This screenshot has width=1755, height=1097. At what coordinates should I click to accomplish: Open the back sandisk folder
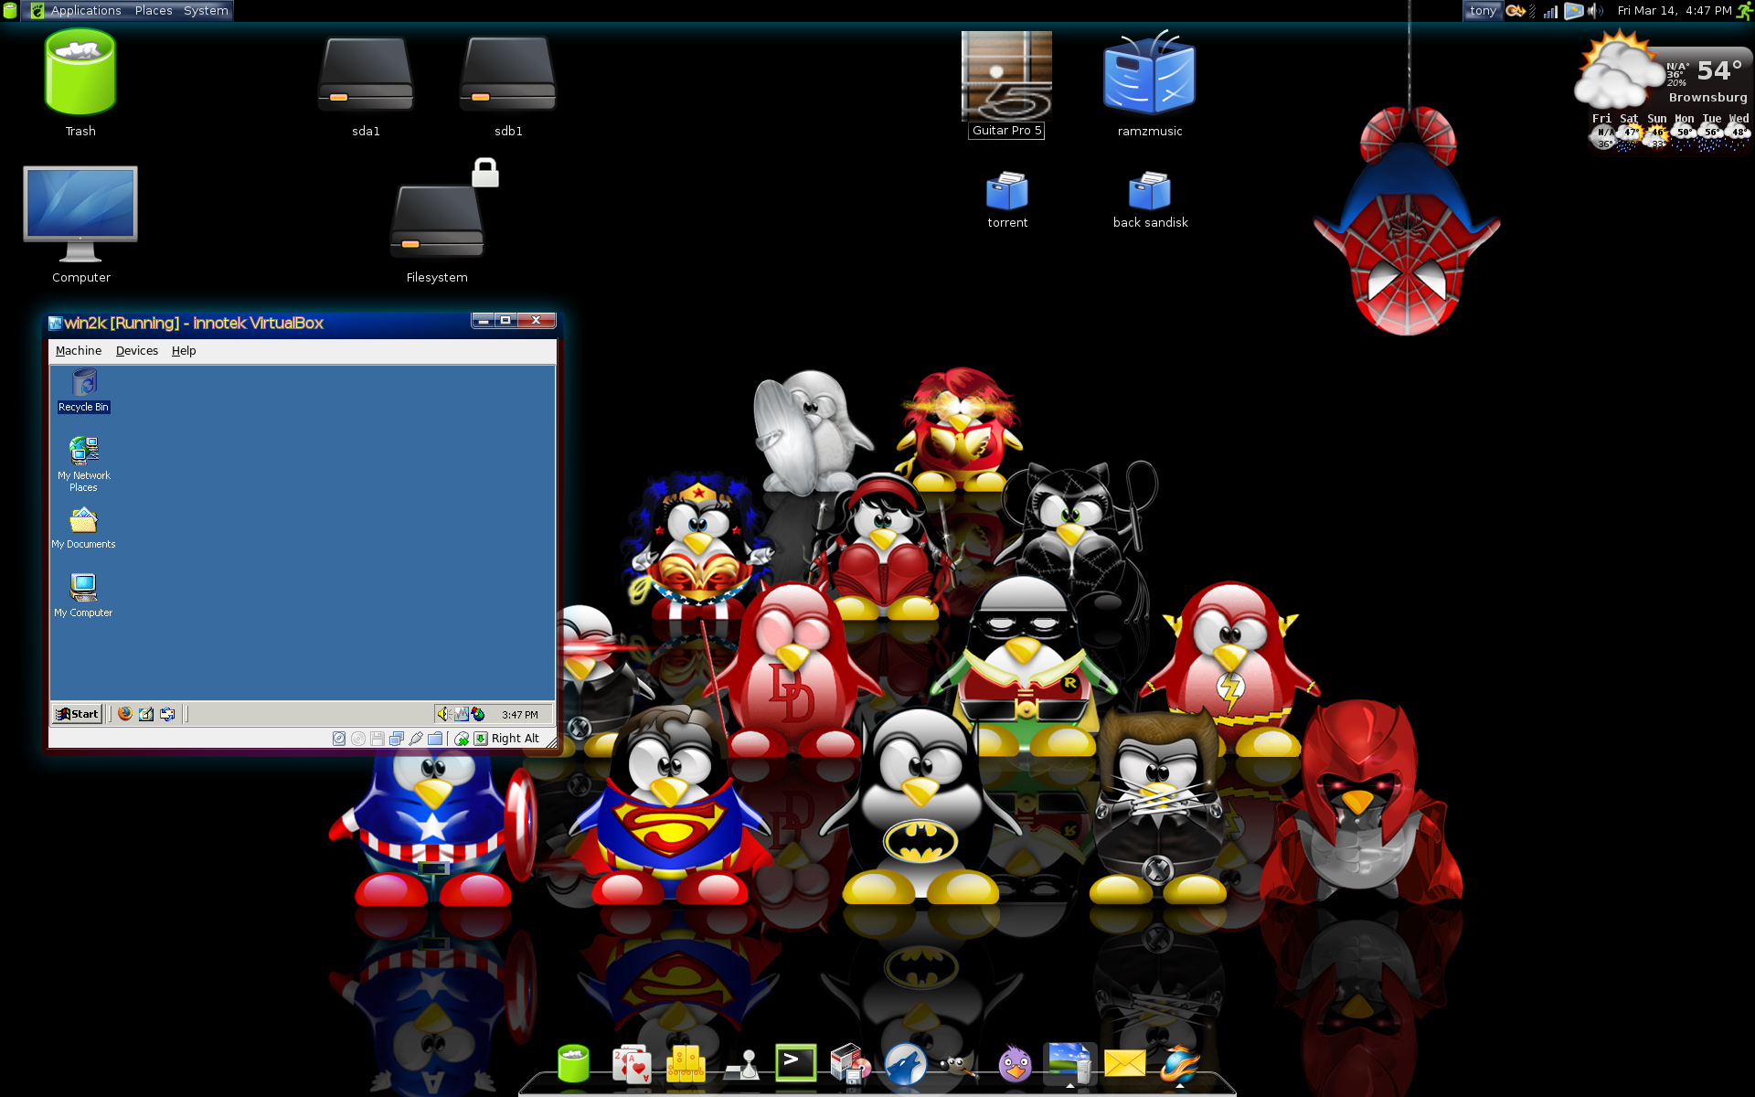point(1150,191)
